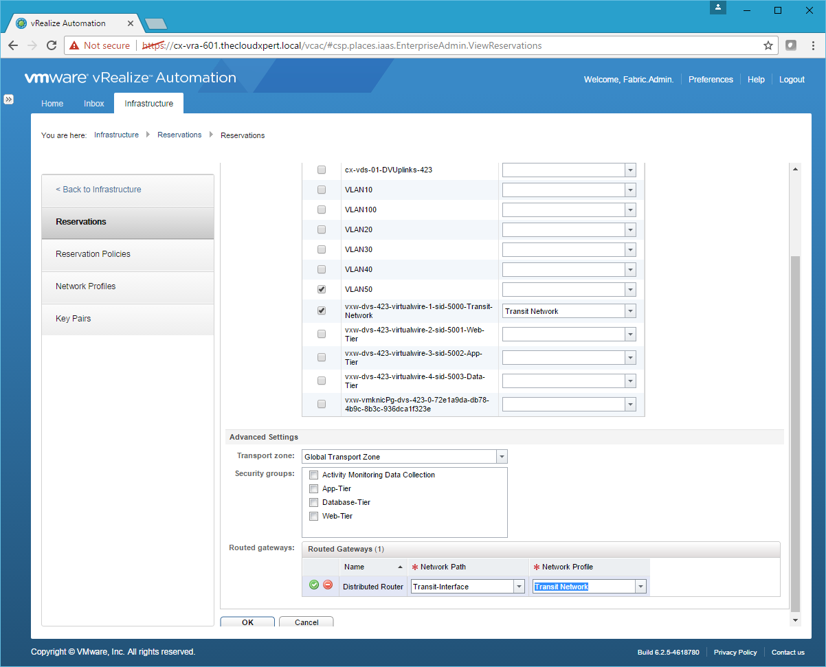
Task: Select Network Profiles in the left menu
Action: coord(86,286)
